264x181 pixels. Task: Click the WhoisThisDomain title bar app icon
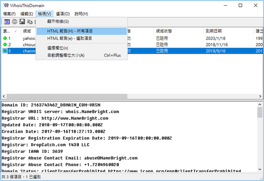[6, 5]
